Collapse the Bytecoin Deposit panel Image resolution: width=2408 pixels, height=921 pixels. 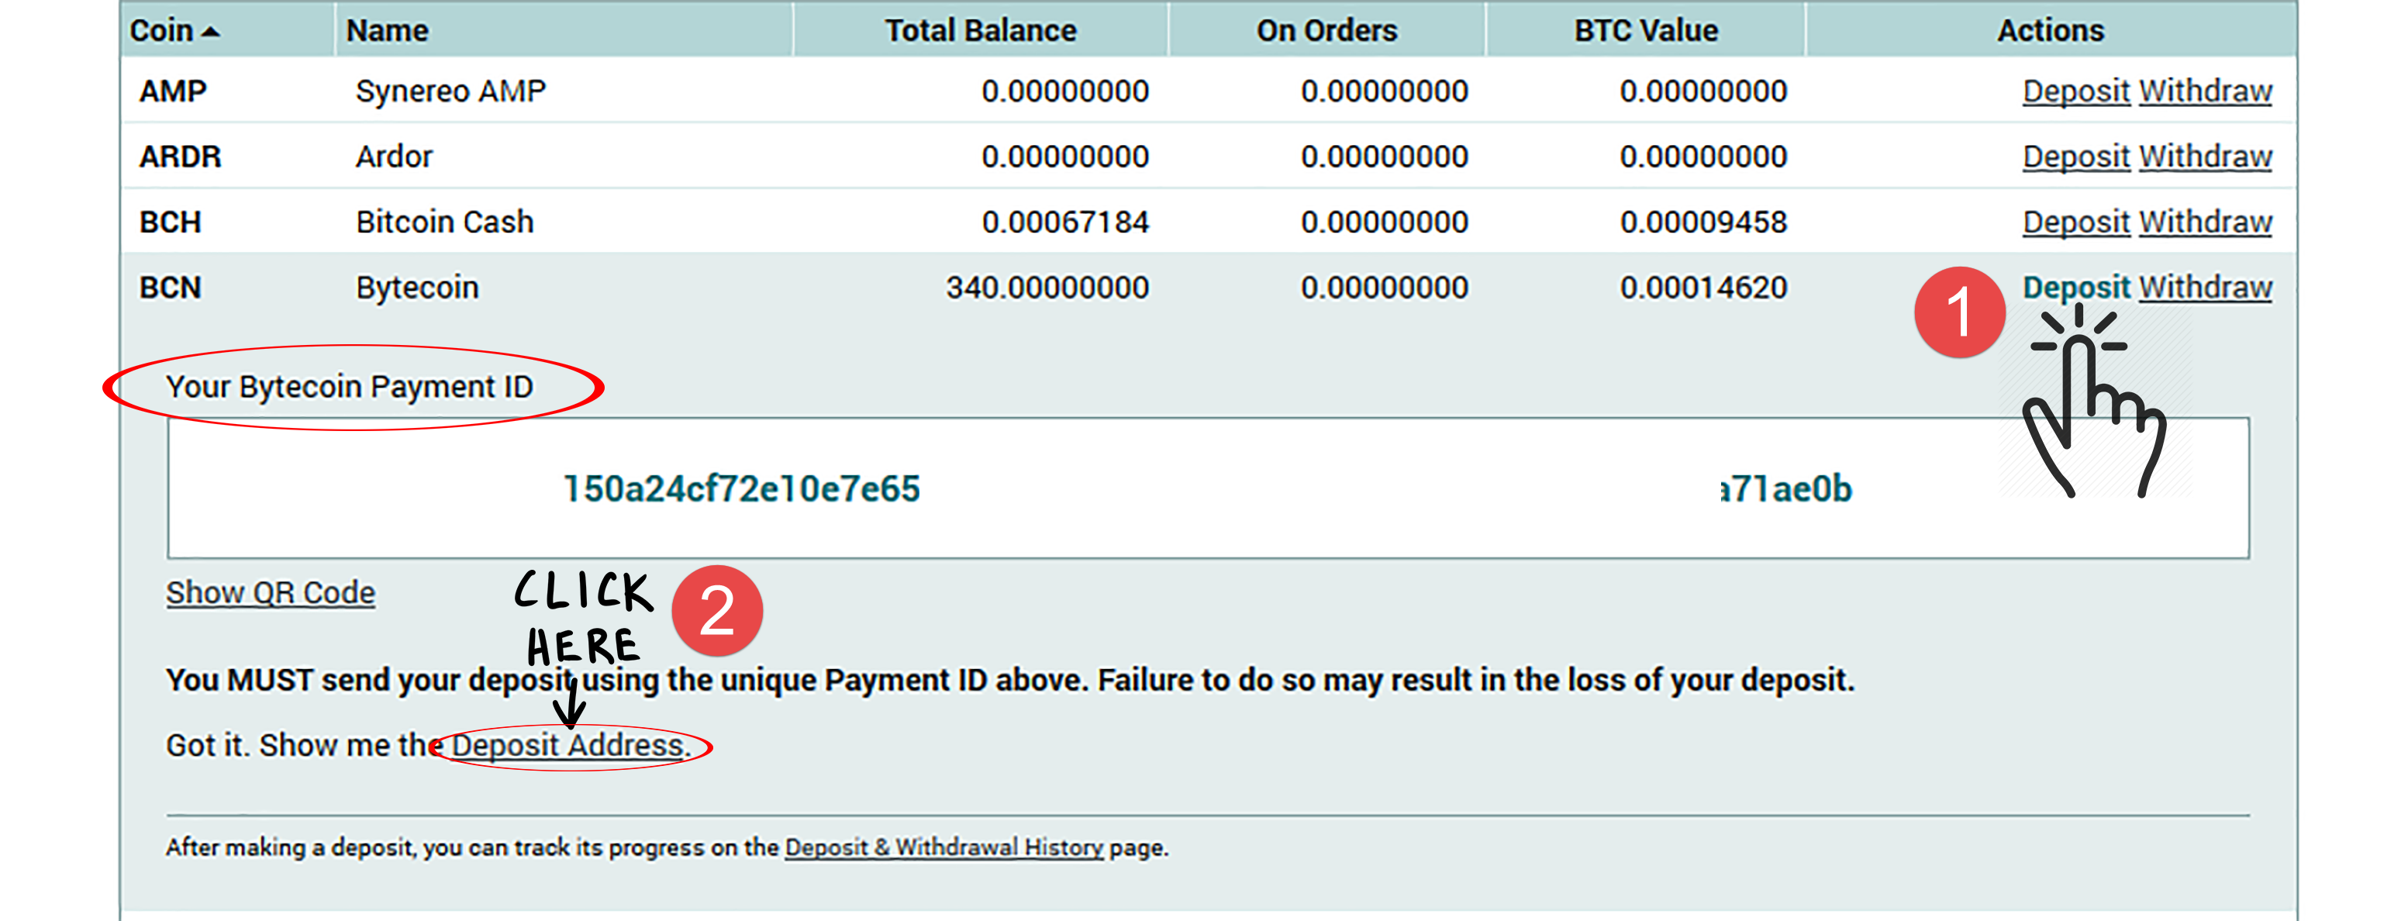2075,287
